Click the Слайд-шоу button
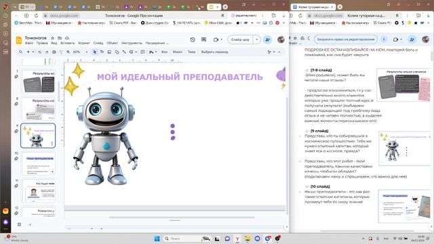The height and width of the screenshot is (244, 434). (x=240, y=39)
